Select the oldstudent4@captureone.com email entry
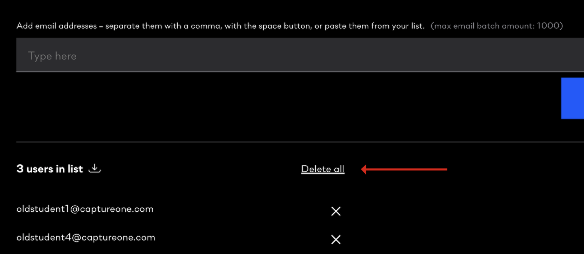The image size is (584, 254). click(x=86, y=237)
